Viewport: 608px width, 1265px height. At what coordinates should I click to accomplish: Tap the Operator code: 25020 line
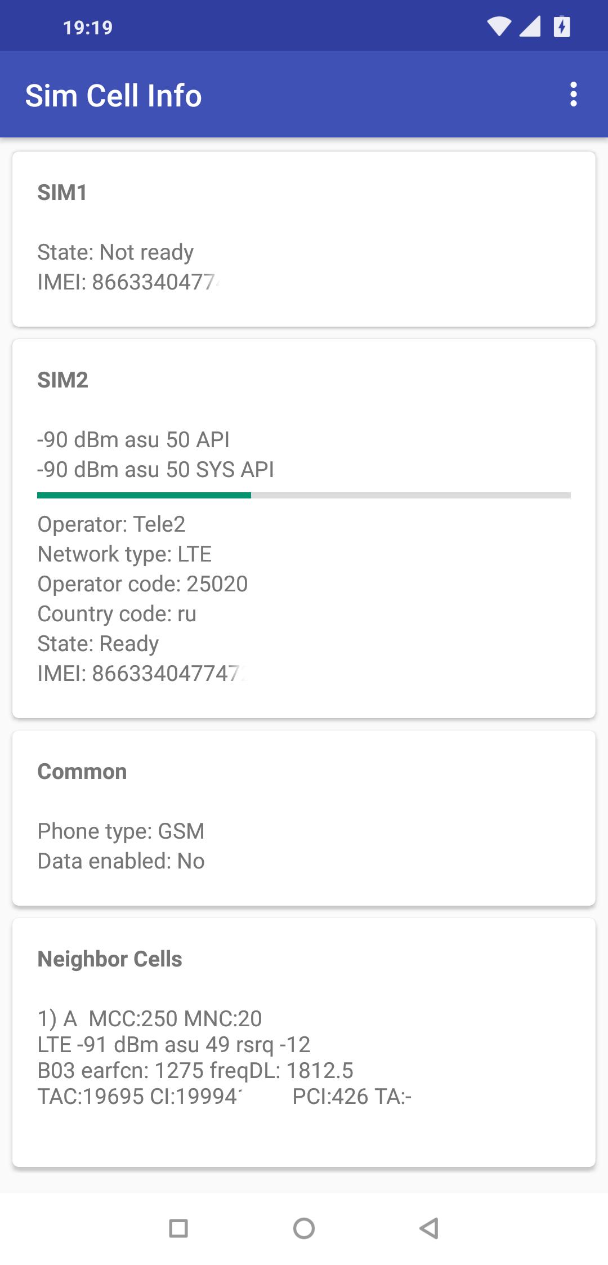tap(142, 584)
